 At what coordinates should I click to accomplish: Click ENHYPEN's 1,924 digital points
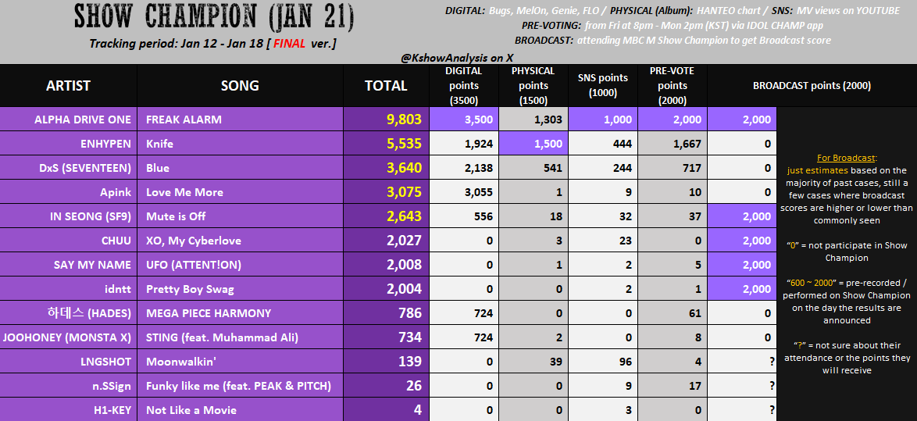click(464, 143)
